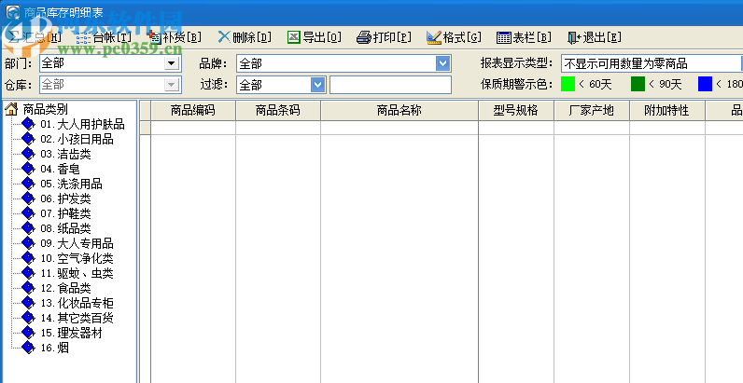Click the 汇总[H] summary toolbar button
This screenshot has width=743, height=383.
36,37
